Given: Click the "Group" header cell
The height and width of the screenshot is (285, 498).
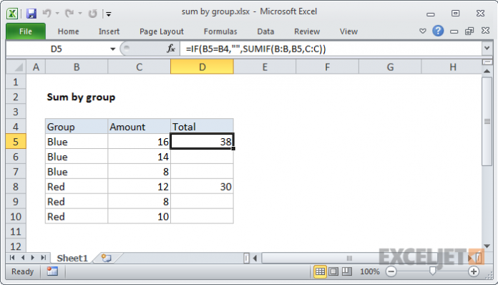Looking at the screenshot, I should pos(77,127).
